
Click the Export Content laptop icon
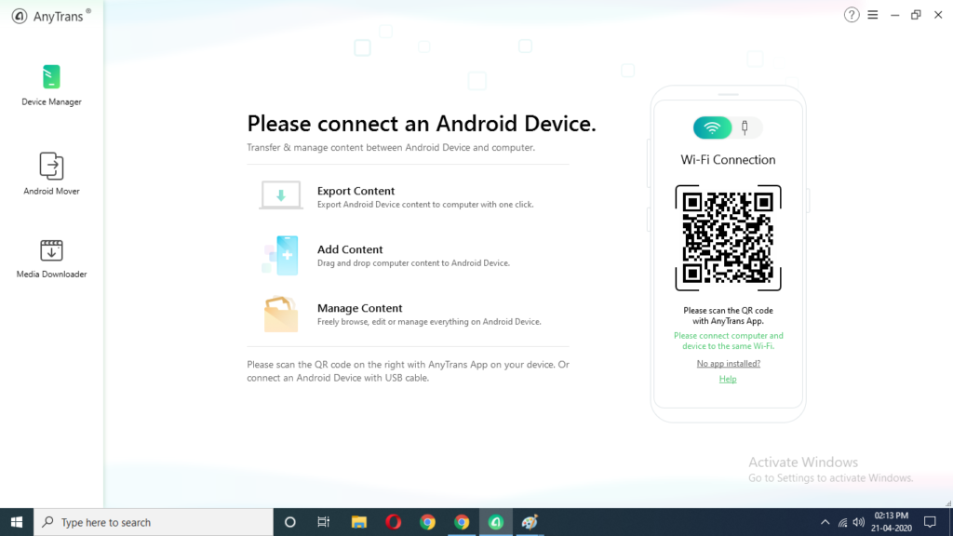[x=281, y=195]
